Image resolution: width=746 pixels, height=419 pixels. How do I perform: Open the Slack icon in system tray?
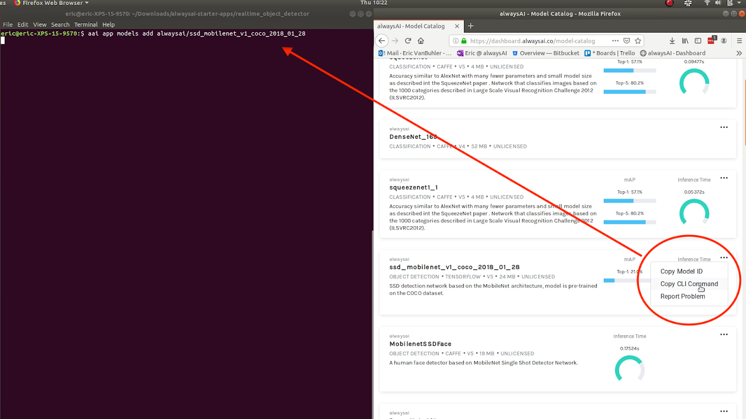tap(688, 3)
